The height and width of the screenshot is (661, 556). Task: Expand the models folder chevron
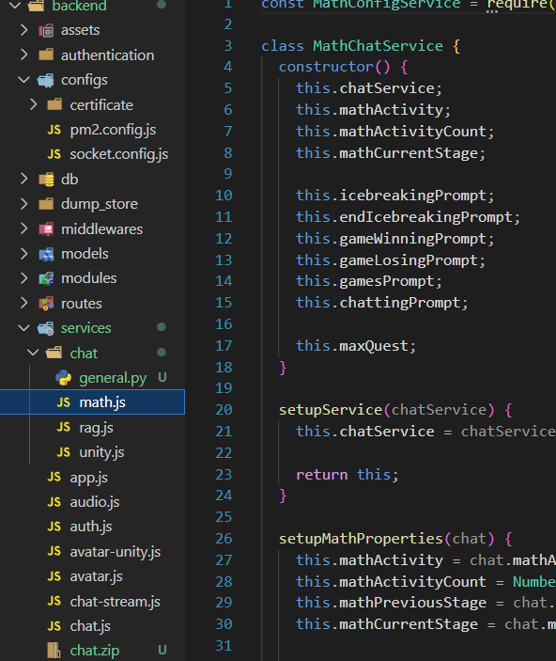tap(24, 253)
